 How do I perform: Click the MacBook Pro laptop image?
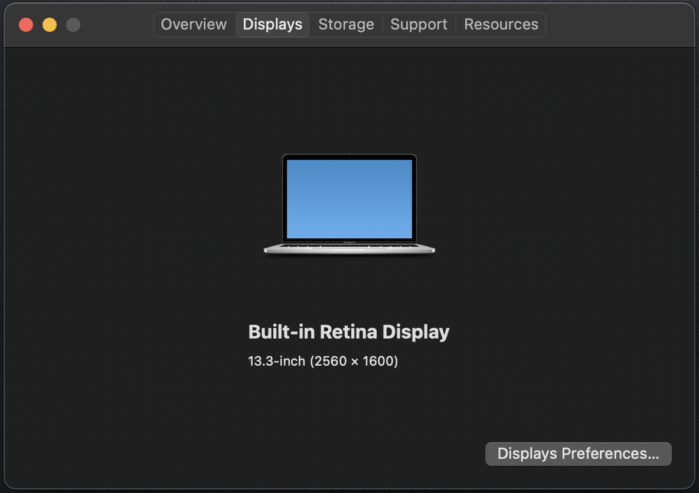[x=349, y=205]
